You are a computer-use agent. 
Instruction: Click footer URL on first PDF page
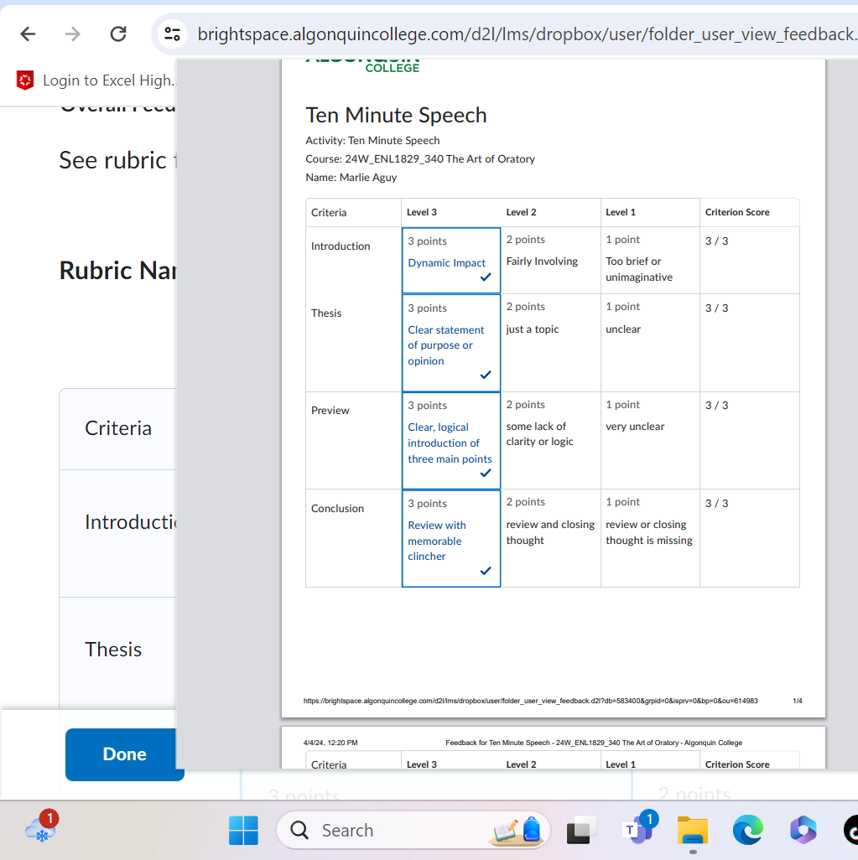[530, 701]
